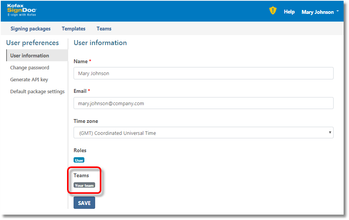Viewport: 349px width, 220px height.
Task: Select User information in sidebar
Action: click(30, 55)
